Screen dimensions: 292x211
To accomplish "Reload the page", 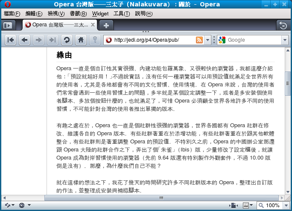I will pyautogui.click(x=67, y=40).
